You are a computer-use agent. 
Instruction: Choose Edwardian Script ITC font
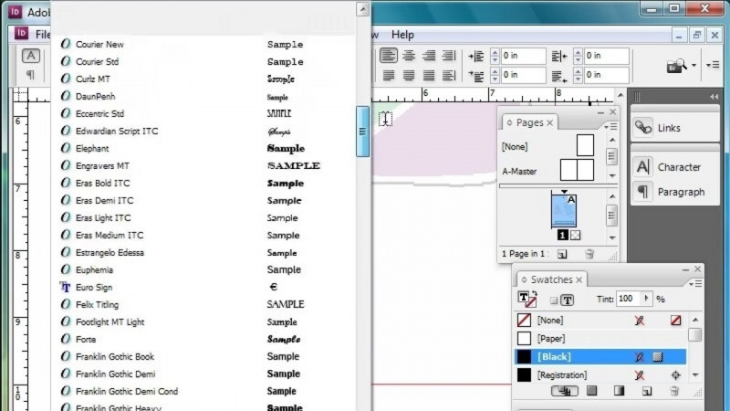click(x=203, y=132)
